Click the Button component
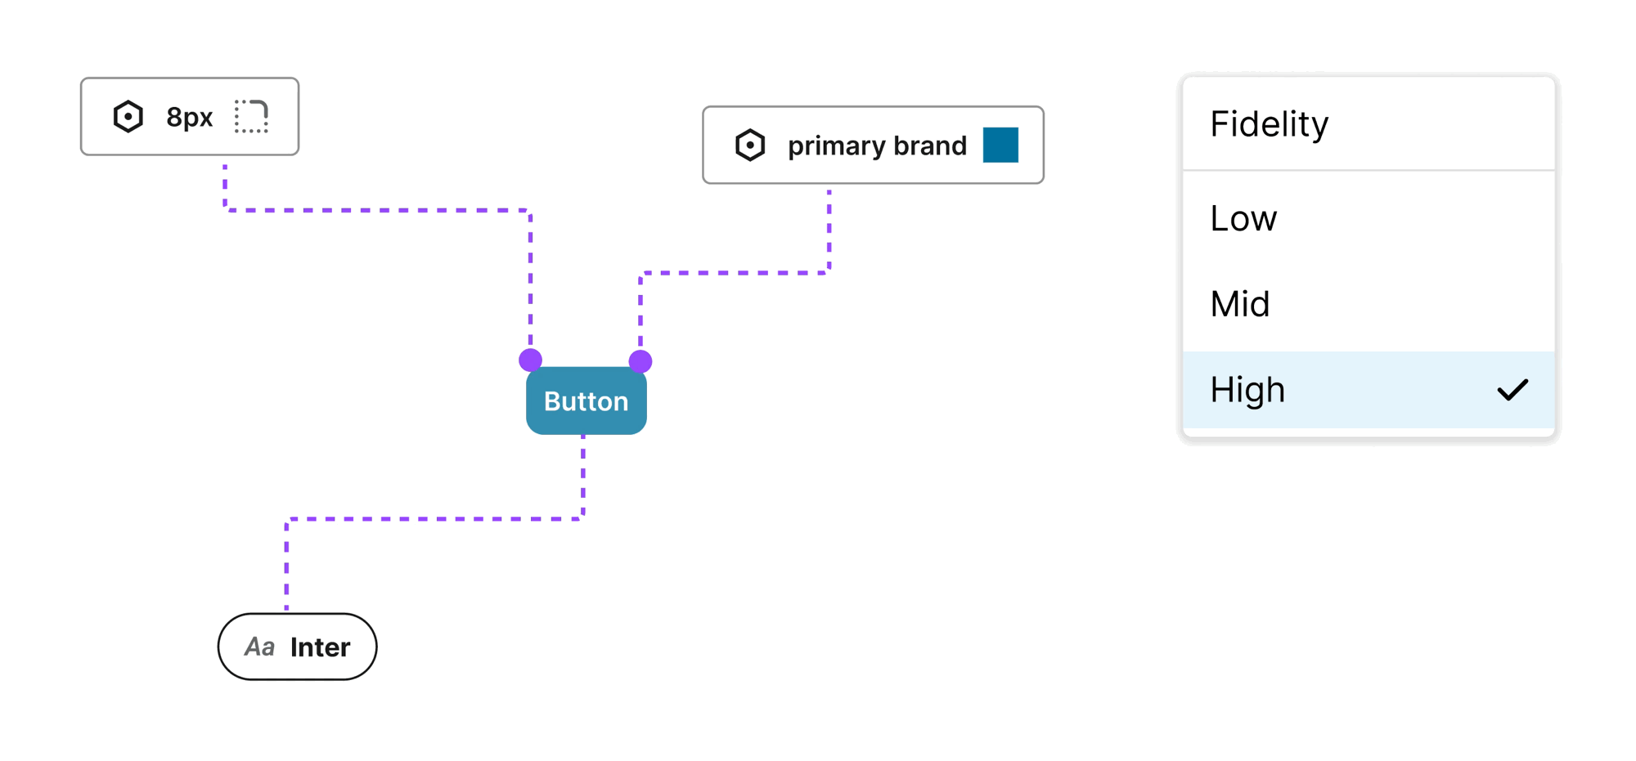 [586, 401]
